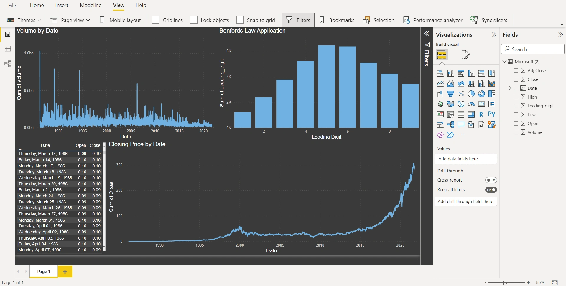
Task: Open the Page view dropdown
Action: (x=70, y=20)
